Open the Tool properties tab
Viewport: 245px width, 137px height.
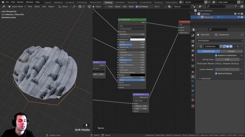(x=193, y=35)
